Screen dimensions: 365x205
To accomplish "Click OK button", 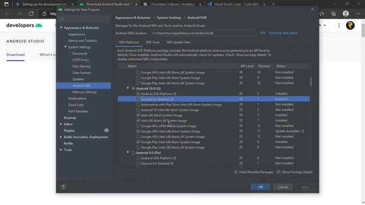I will (x=260, y=187).
